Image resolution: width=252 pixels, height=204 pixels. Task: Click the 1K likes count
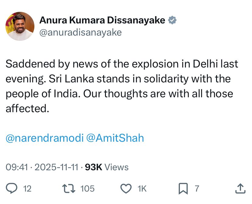(x=142, y=189)
